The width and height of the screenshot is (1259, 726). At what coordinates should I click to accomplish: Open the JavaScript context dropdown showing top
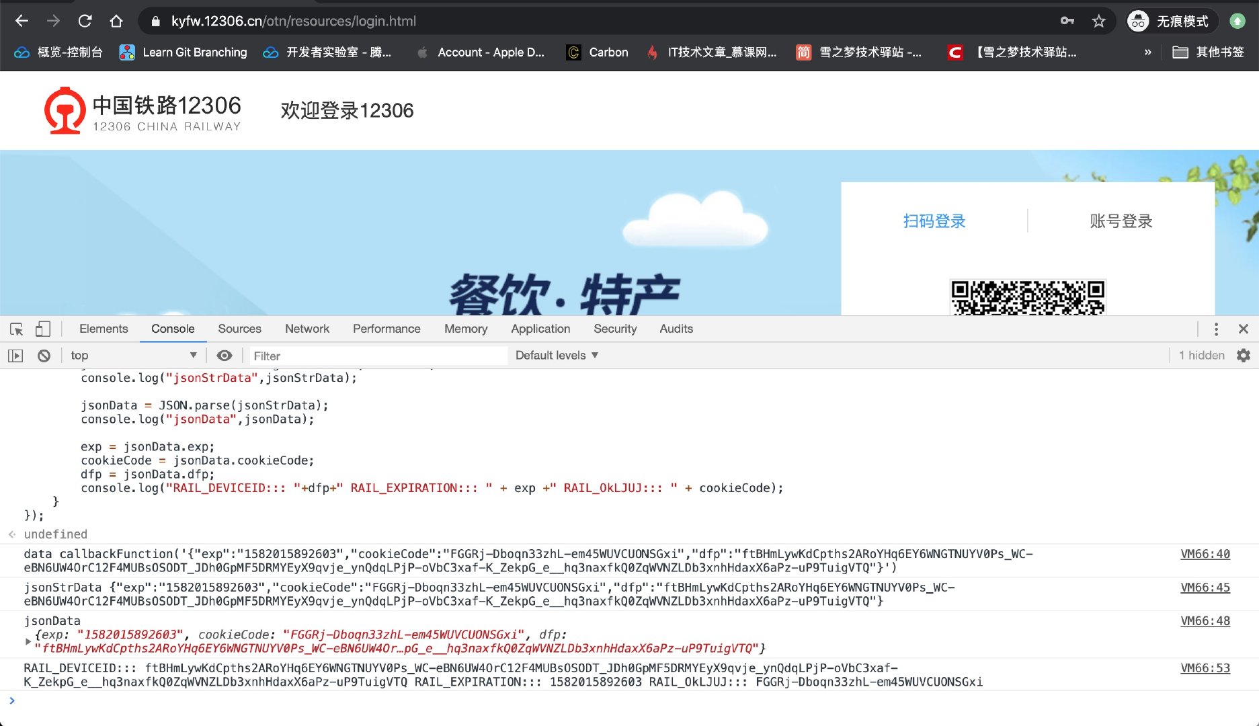[133, 355]
